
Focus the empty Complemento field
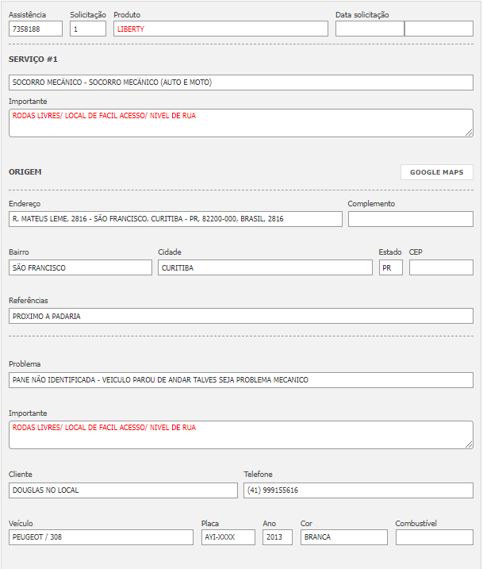click(x=410, y=219)
